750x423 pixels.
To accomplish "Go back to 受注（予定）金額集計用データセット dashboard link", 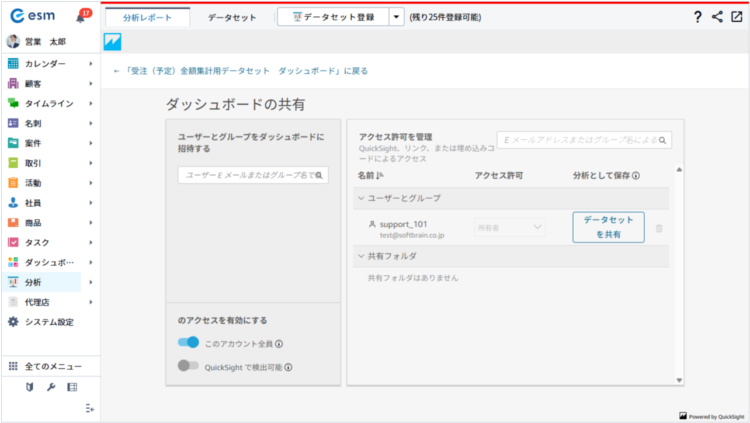I will 241,71.
